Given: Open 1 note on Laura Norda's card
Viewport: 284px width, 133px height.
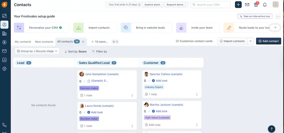Looking at the screenshot, I should [86, 126].
